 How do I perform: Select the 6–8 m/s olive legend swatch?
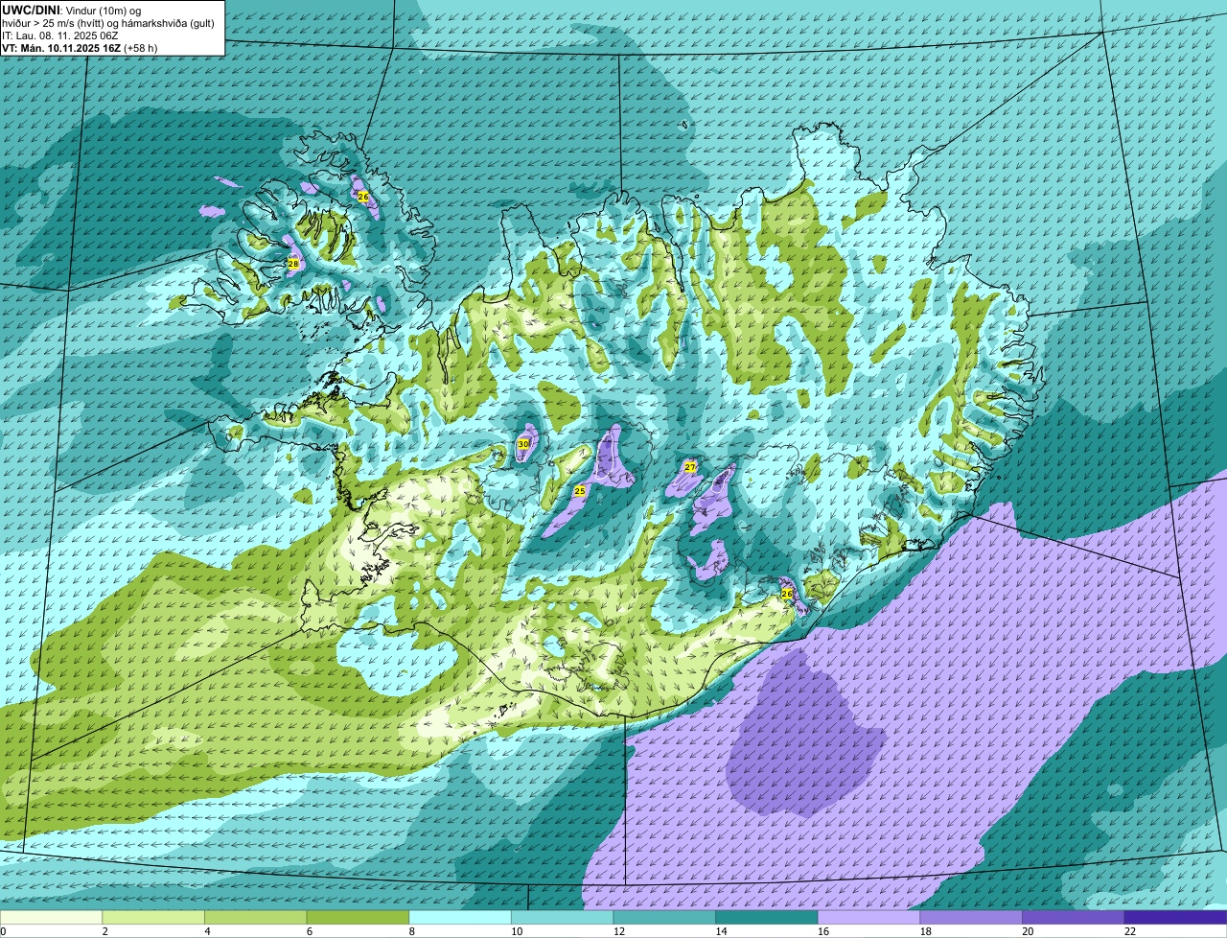pyautogui.click(x=358, y=917)
